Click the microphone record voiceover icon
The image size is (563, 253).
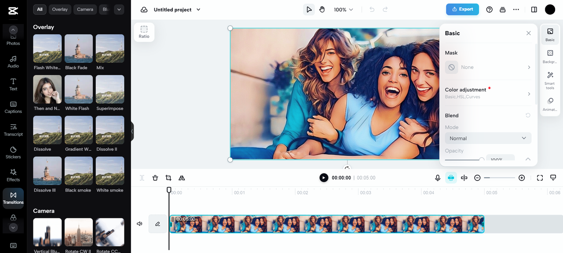tap(438, 178)
